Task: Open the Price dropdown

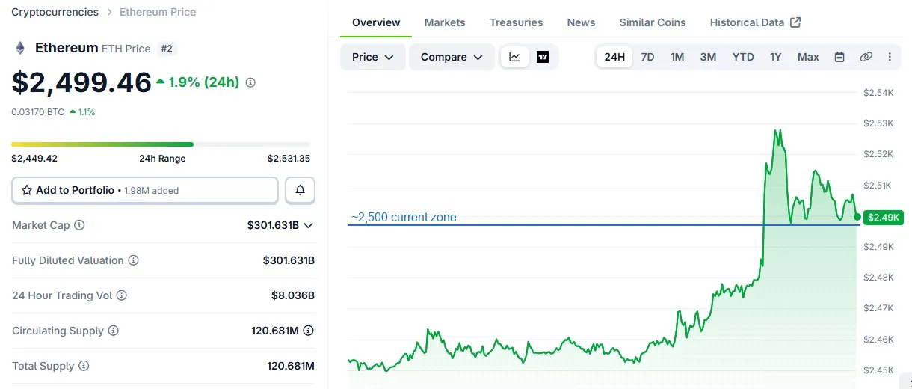Action: (x=373, y=57)
